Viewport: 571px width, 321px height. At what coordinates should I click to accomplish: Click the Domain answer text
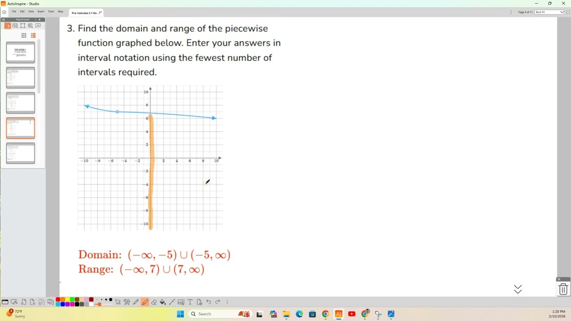[154, 255]
